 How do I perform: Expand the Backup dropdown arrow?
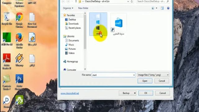pos(135,93)
